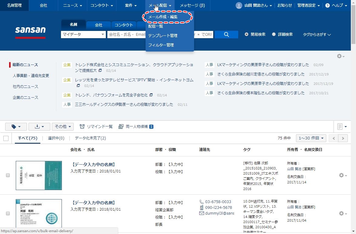Viewport: 356px width, 234px height.
Task: Select the 詳細検索 radio button
Action: [x=274, y=34]
